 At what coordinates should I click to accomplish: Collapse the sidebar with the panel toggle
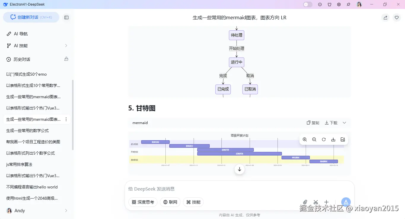coord(66,18)
